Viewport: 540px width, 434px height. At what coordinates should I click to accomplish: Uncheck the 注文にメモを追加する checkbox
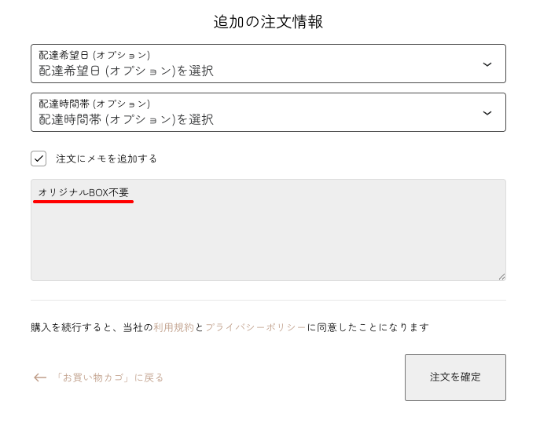(39, 159)
